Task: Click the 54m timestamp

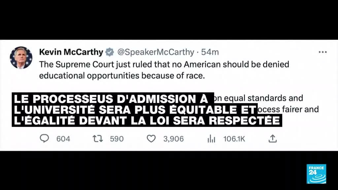Action: pos(210,52)
